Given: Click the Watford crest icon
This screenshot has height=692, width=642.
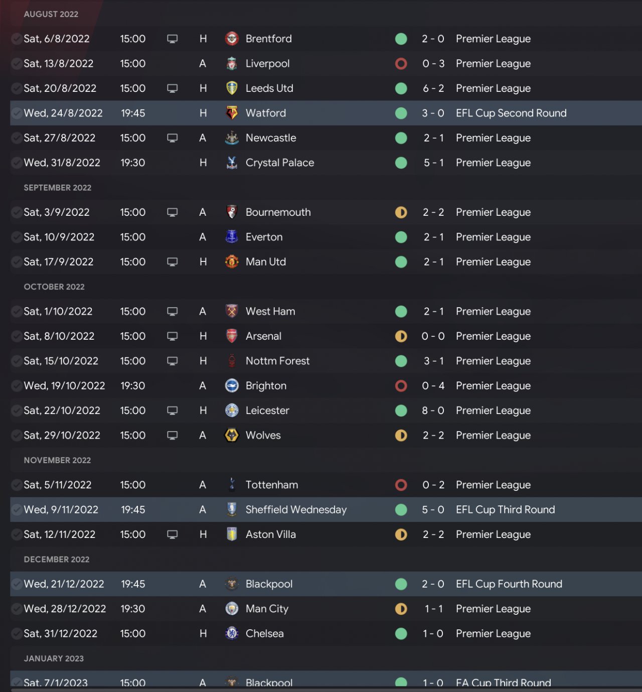Looking at the screenshot, I should pos(232,113).
